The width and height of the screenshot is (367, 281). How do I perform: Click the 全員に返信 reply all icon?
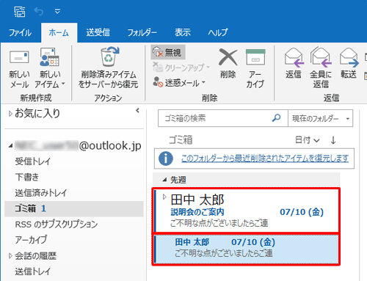click(x=321, y=57)
